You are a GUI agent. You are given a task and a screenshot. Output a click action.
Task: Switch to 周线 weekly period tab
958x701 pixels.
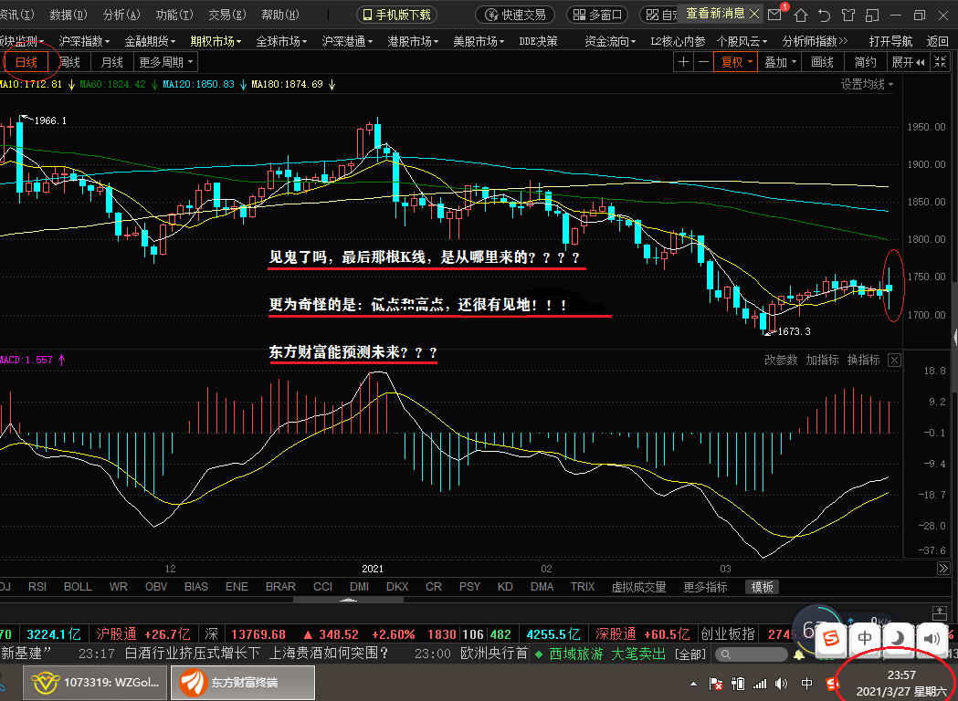69,62
